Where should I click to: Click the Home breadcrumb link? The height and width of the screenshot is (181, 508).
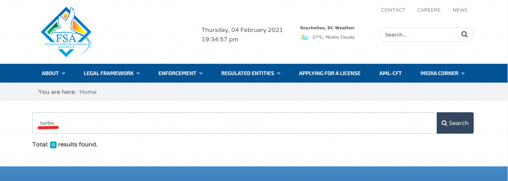click(x=88, y=92)
